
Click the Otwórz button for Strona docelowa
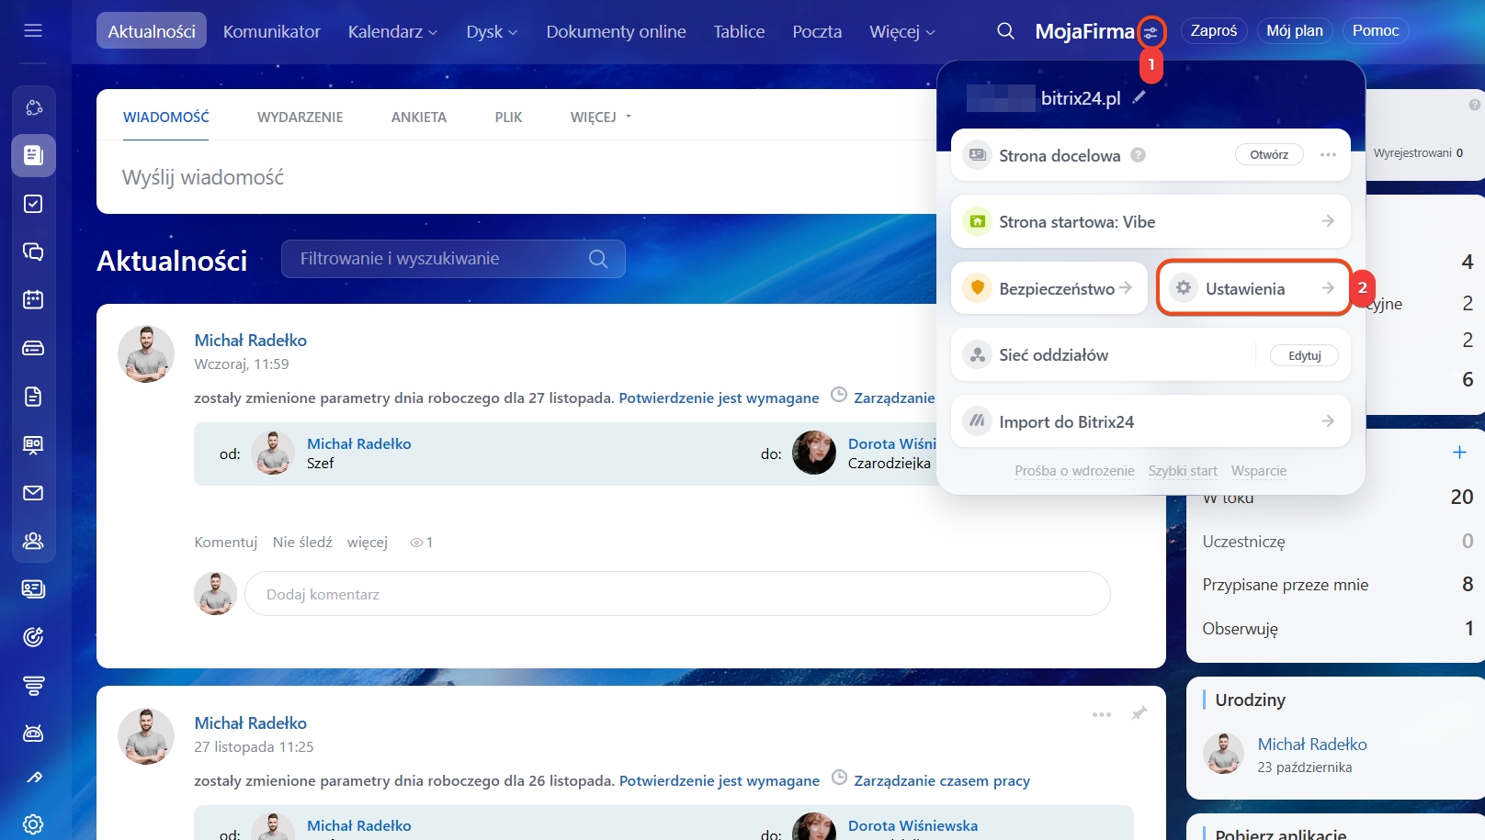[x=1268, y=154]
